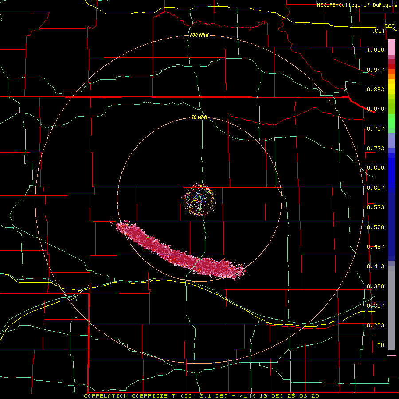This screenshot has height=399, width=399.
Task: Click the 0.733 scale value
Action: click(x=376, y=149)
